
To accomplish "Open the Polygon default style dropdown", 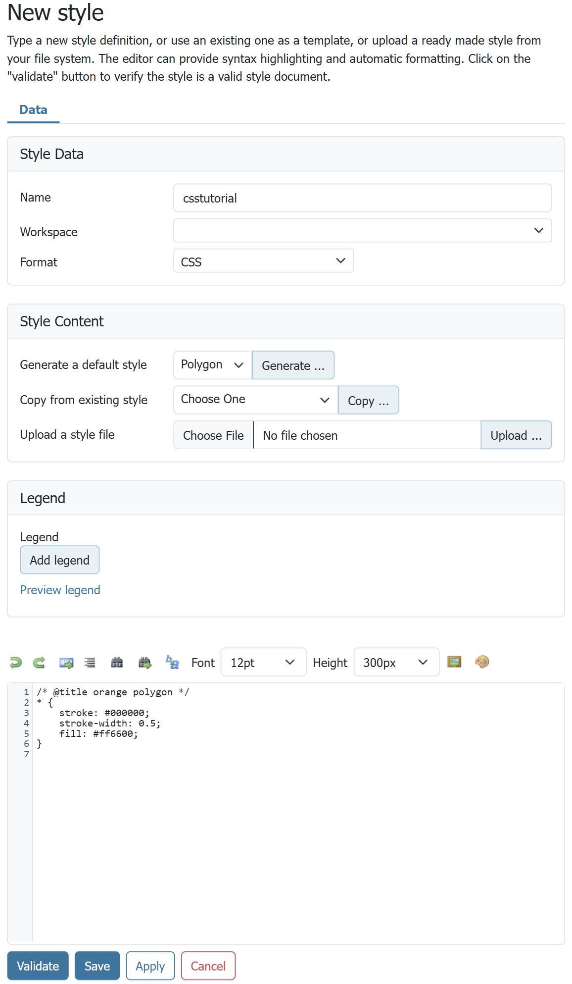I will click(212, 365).
